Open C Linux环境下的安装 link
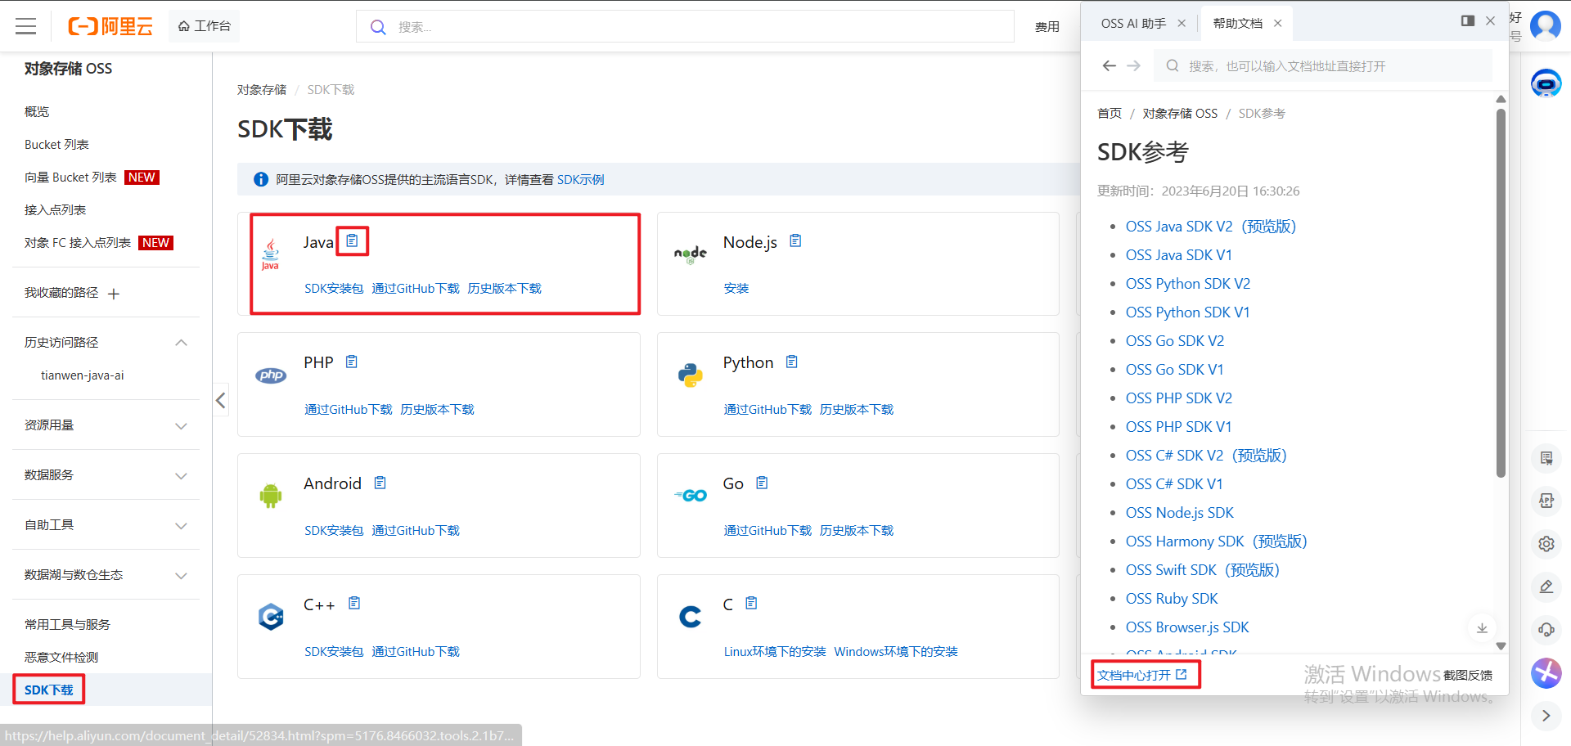The image size is (1571, 746). point(775,651)
